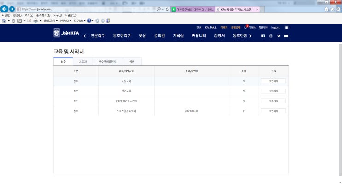Open the KFA link in the top bar
The height and width of the screenshot is (184, 342).
[x=198, y=28]
